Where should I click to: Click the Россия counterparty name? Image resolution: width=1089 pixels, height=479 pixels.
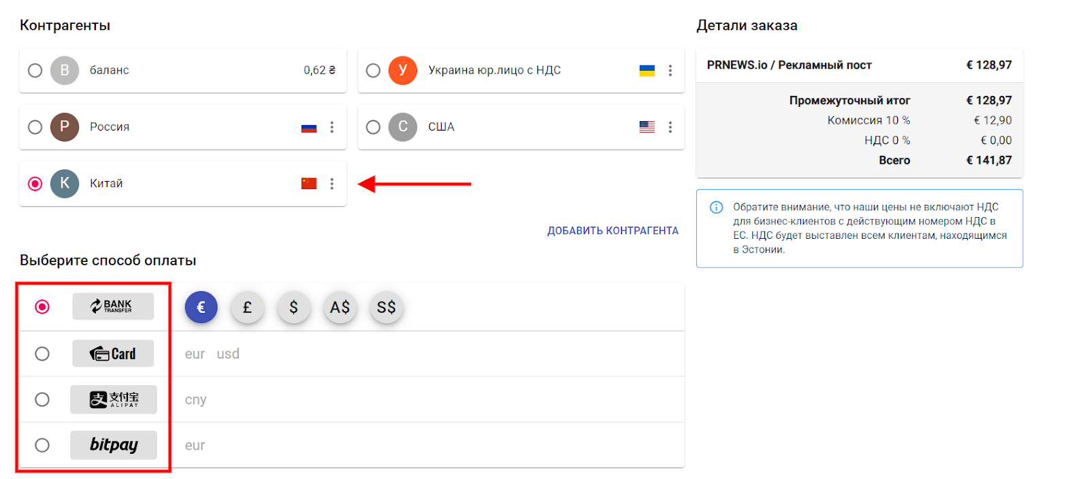pyautogui.click(x=110, y=127)
